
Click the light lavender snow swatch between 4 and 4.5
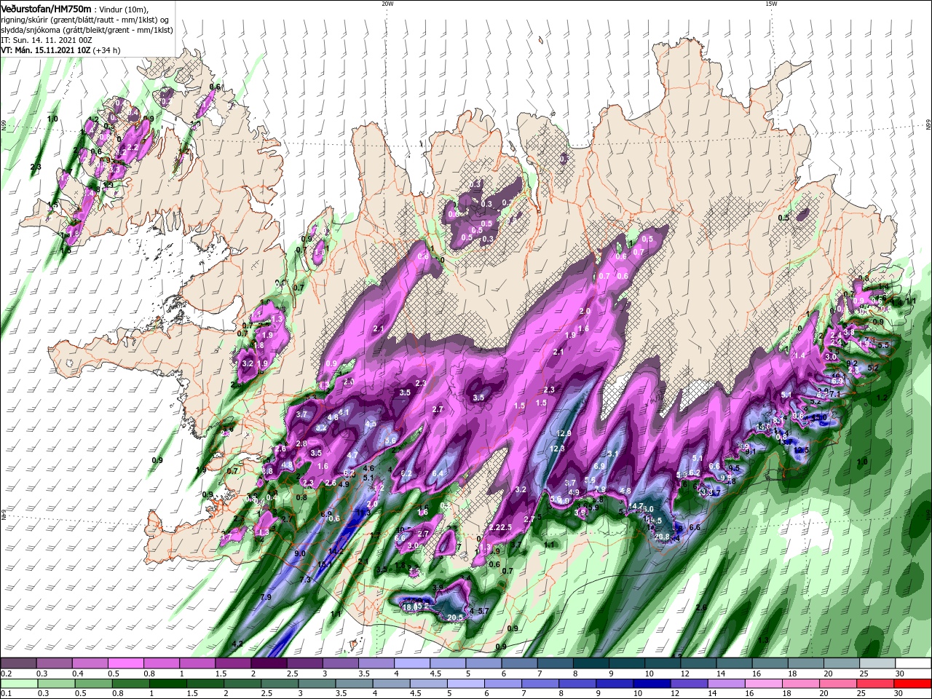[411, 663]
